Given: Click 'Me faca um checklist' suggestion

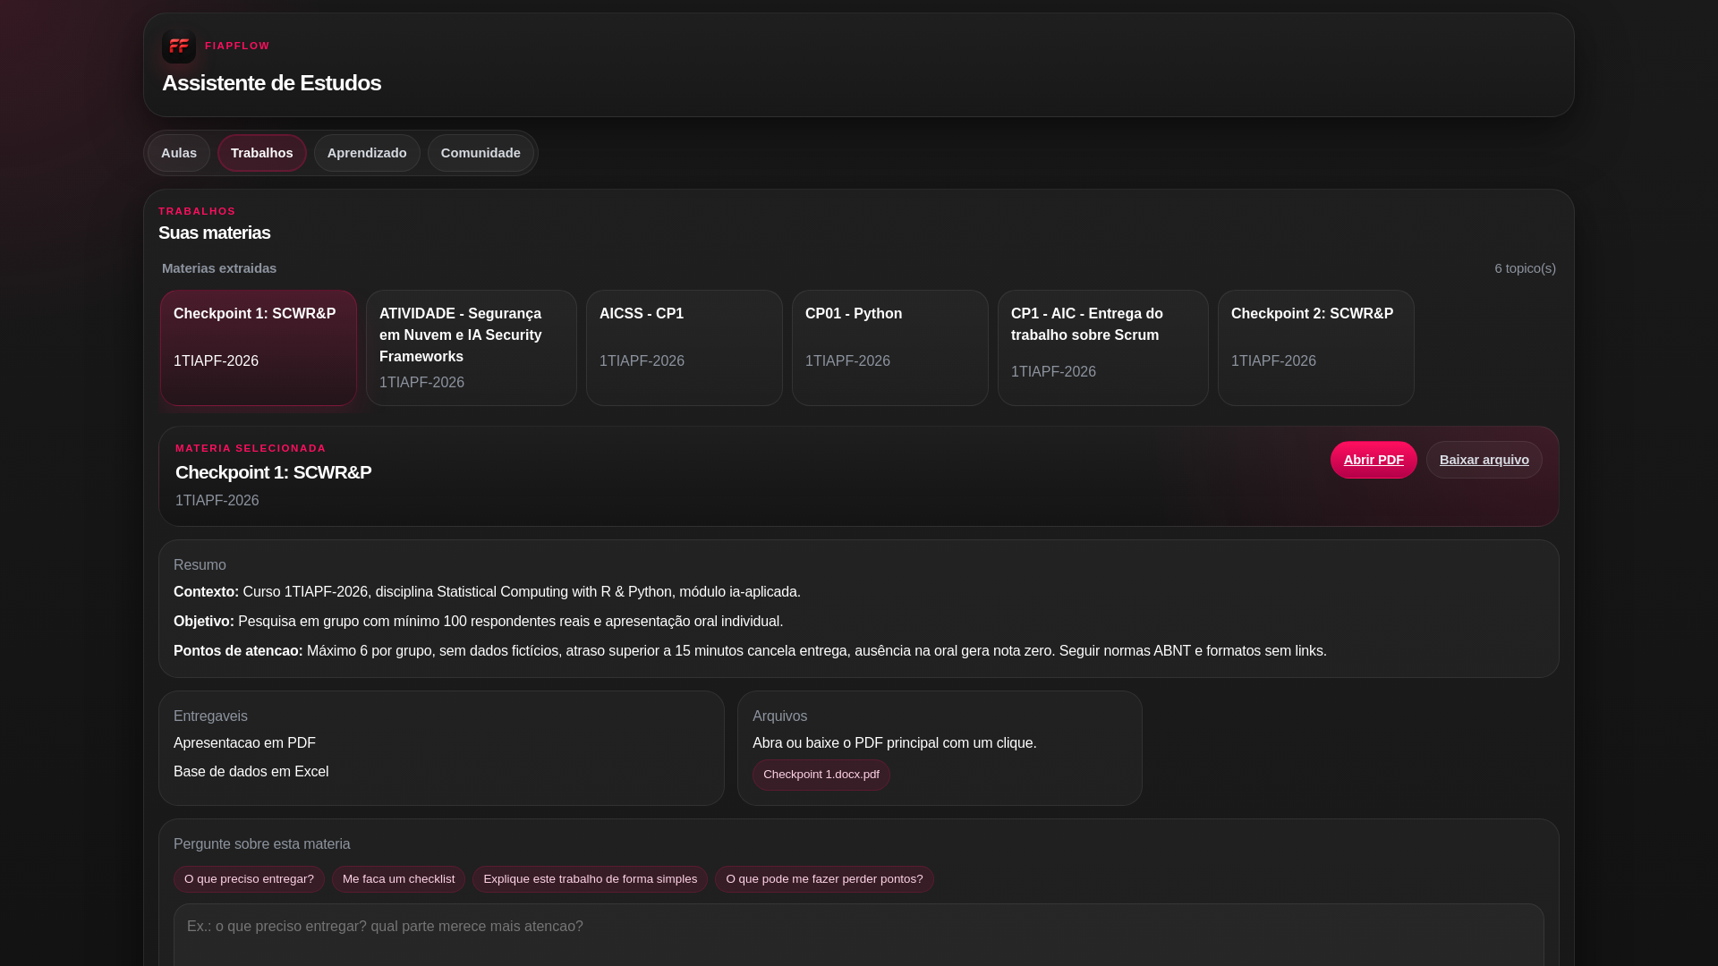Looking at the screenshot, I should pyautogui.click(x=398, y=879).
